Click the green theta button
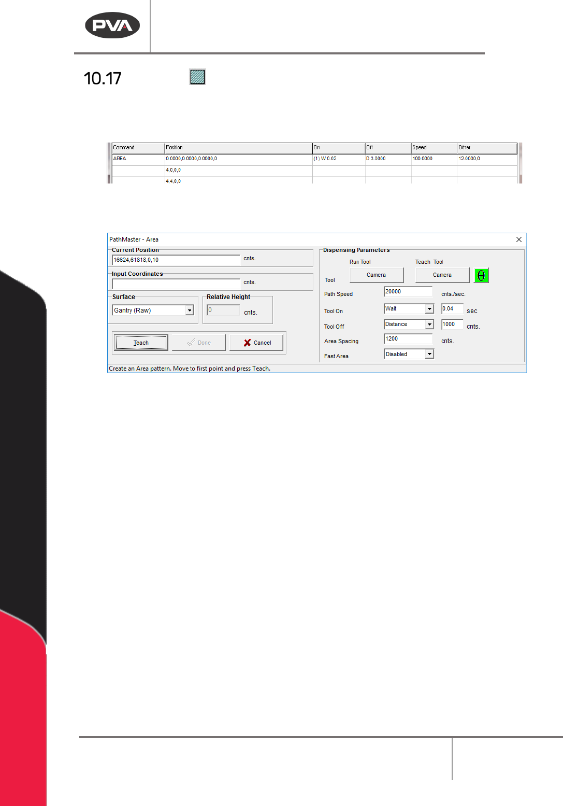This screenshot has height=806, width=563. [481, 275]
